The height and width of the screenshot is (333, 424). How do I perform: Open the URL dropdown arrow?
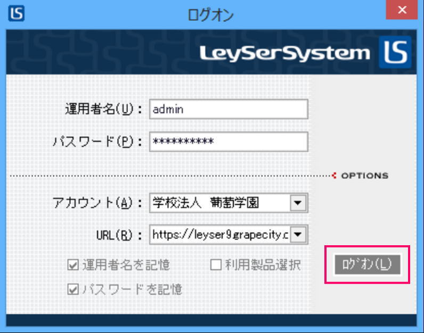coord(298,235)
